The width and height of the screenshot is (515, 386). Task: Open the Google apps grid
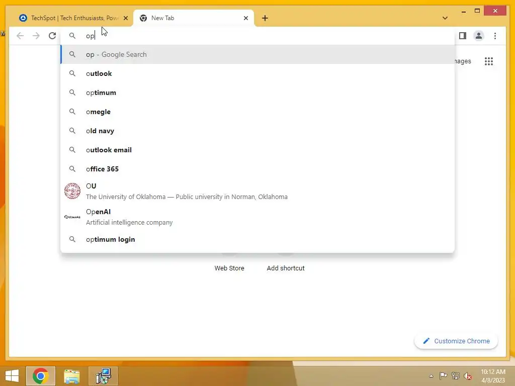click(489, 61)
